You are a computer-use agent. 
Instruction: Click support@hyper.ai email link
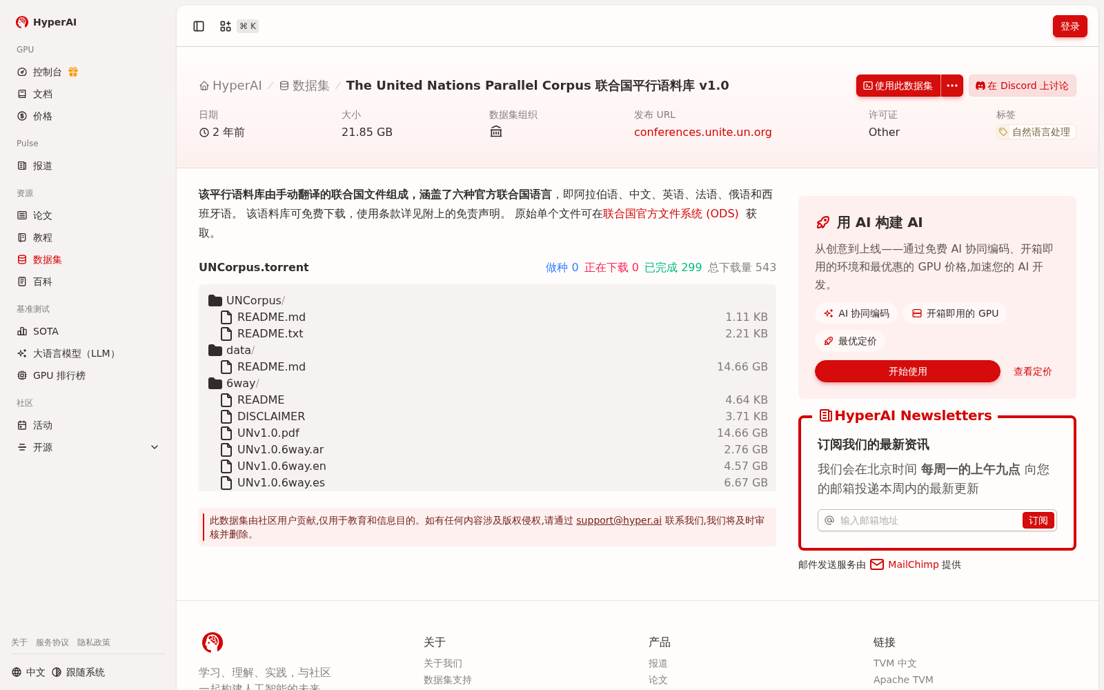tap(619, 520)
